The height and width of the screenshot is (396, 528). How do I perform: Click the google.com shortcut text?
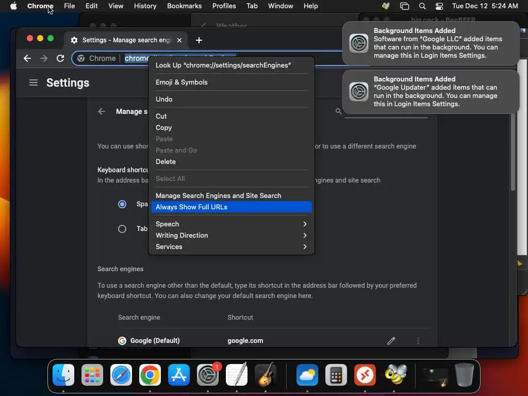tap(245, 341)
